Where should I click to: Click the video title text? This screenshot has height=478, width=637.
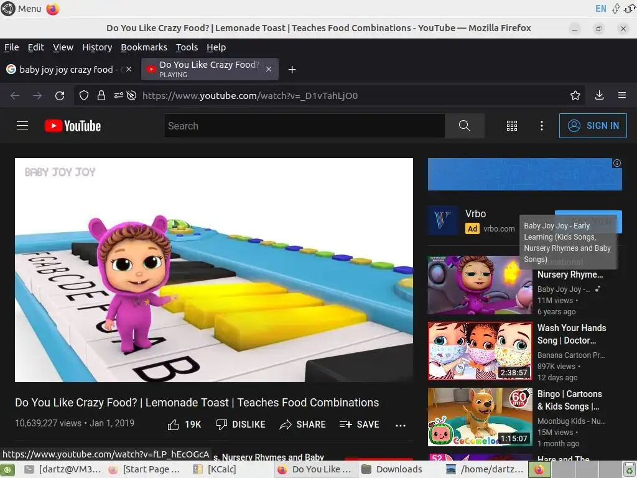[197, 403]
